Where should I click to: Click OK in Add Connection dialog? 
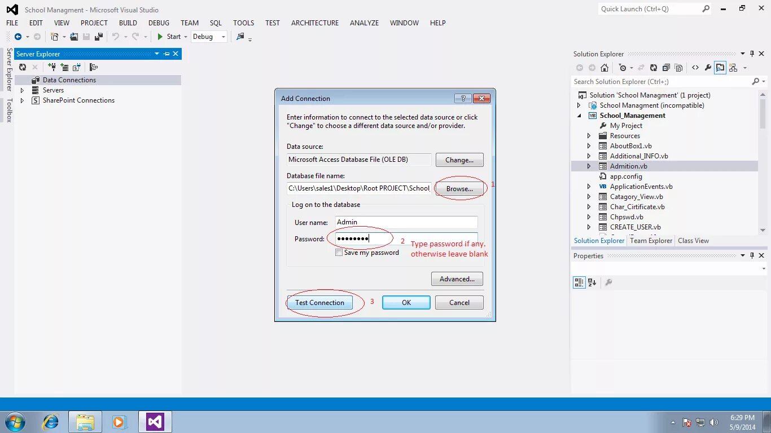point(406,303)
